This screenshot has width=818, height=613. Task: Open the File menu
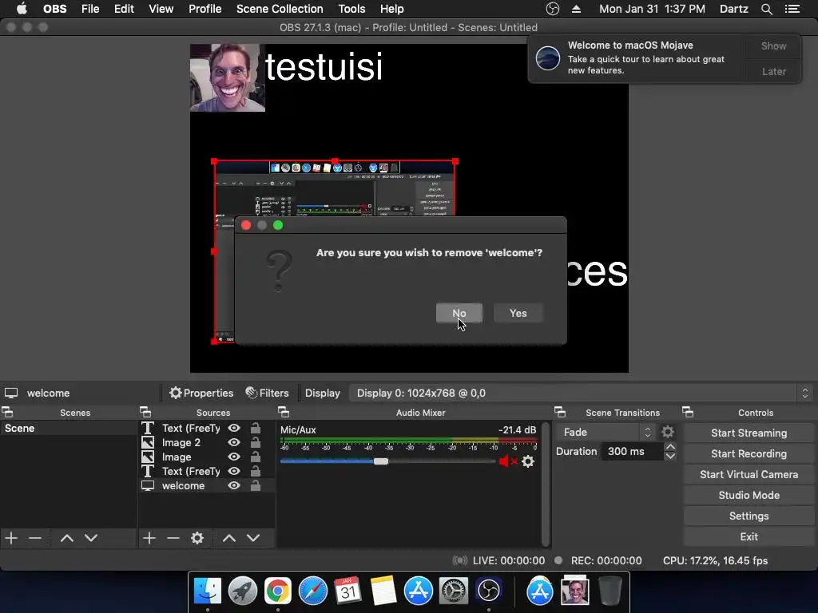coord(90,9)
